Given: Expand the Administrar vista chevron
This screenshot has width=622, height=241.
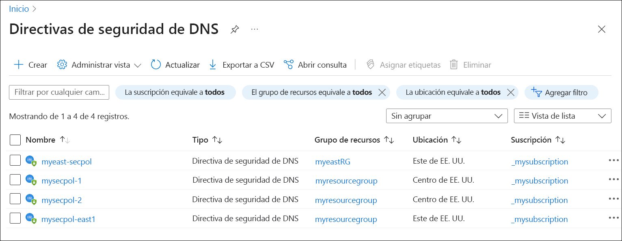Looking at the screenshot, I should tap(138, 64).
